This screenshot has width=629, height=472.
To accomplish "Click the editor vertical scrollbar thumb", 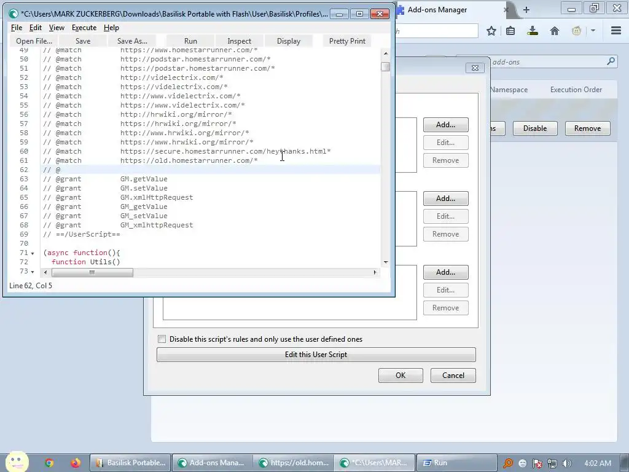I will [x=386, y=66].
